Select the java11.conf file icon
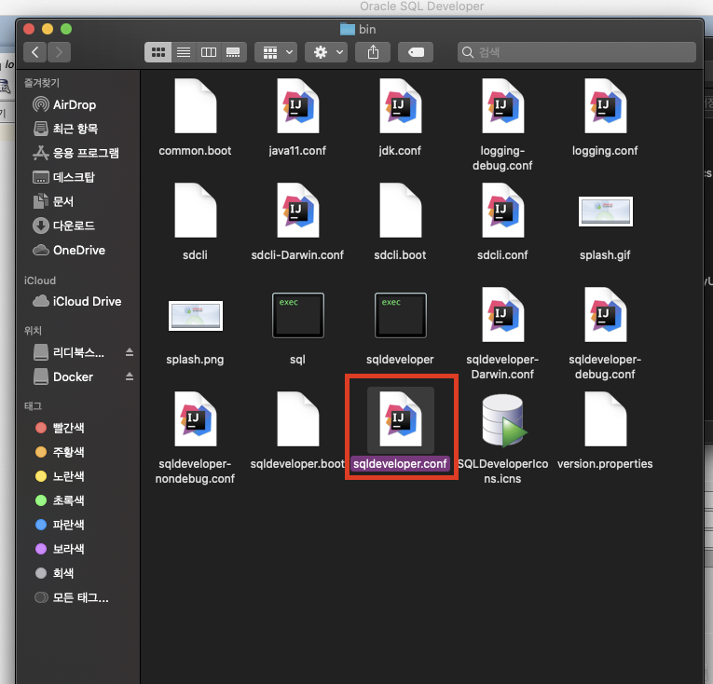 [x=298, y=106]
